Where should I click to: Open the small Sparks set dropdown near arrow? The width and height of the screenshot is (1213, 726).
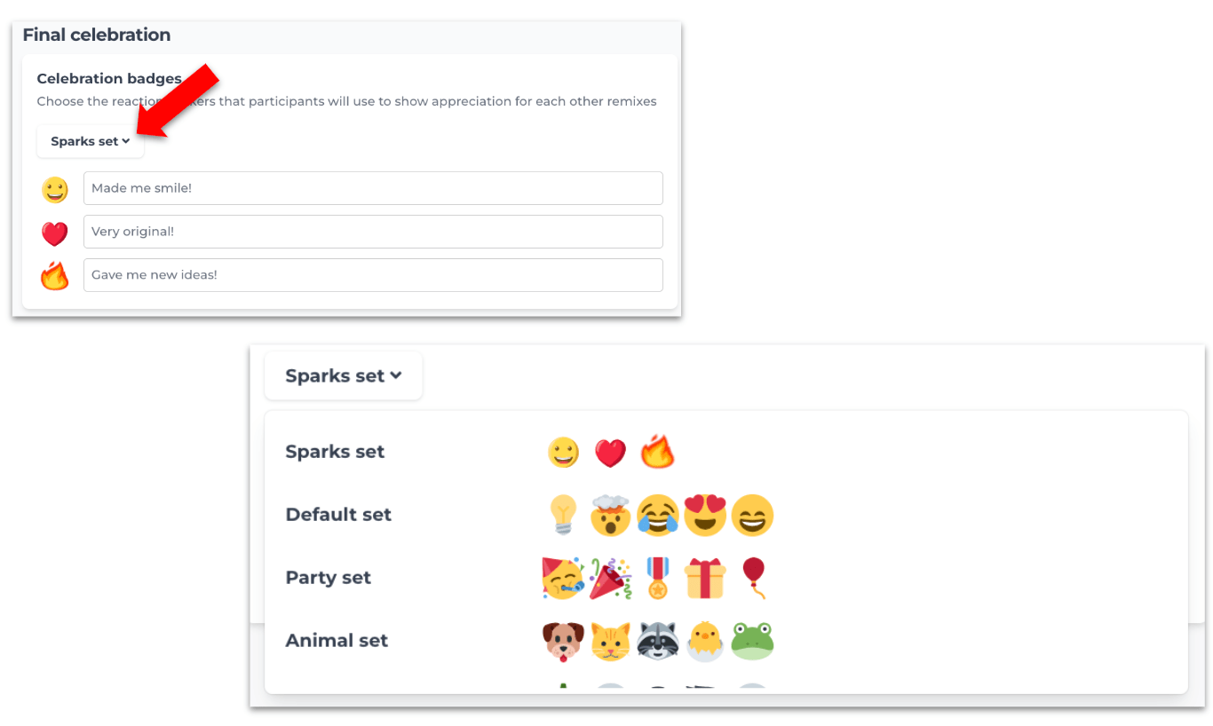pos(91,141)
